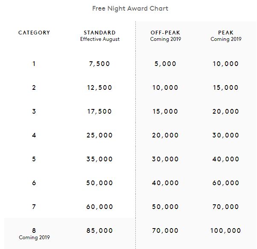Click the 85,000 standard value
257x249 pixels.
99,231
